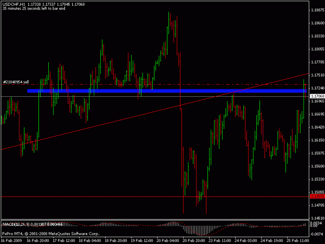325x244 pixels.
Task: Click the 24 Feb 03:00 time label
Action: [x=246, y=240]
